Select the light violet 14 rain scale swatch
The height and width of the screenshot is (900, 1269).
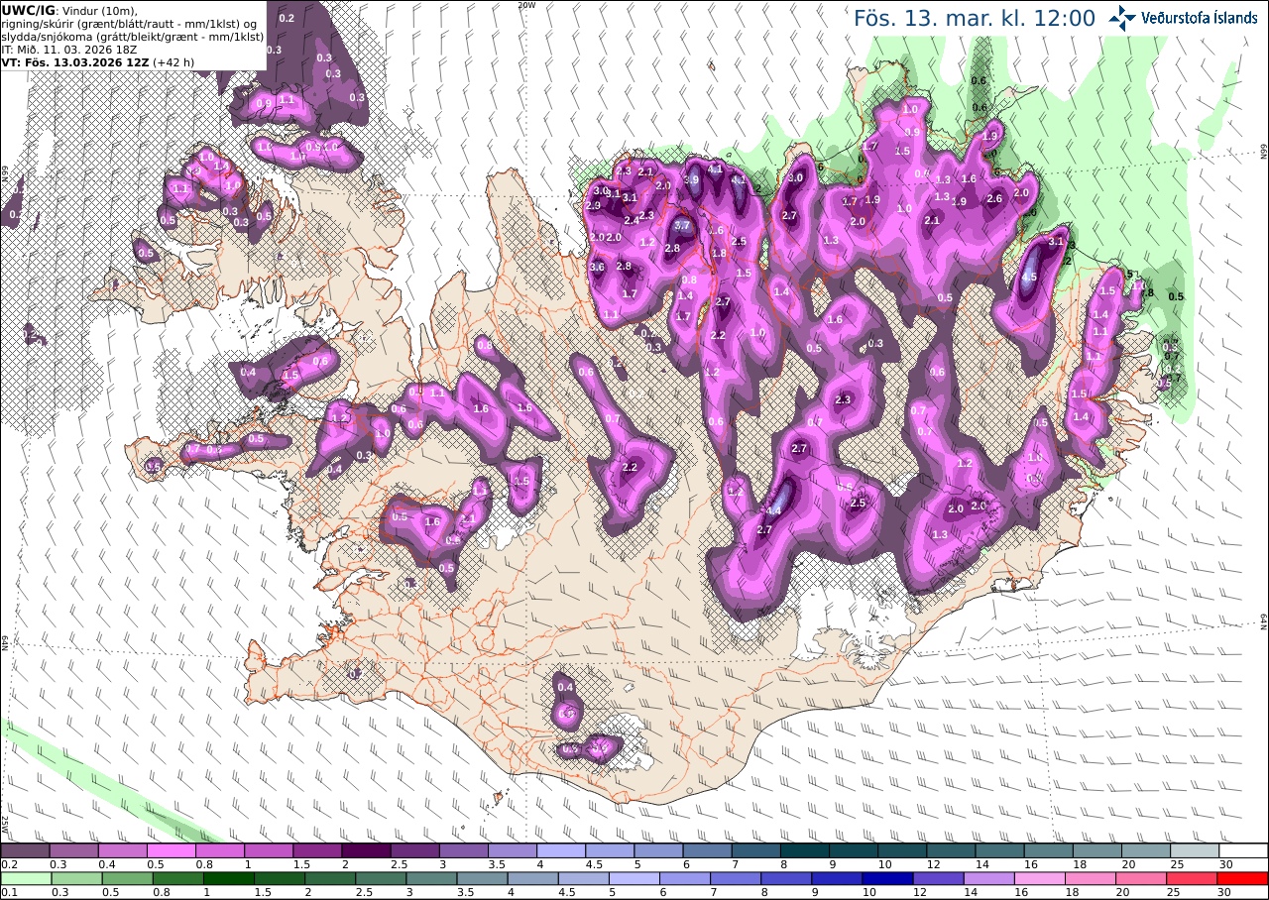[x=988, y=878]
